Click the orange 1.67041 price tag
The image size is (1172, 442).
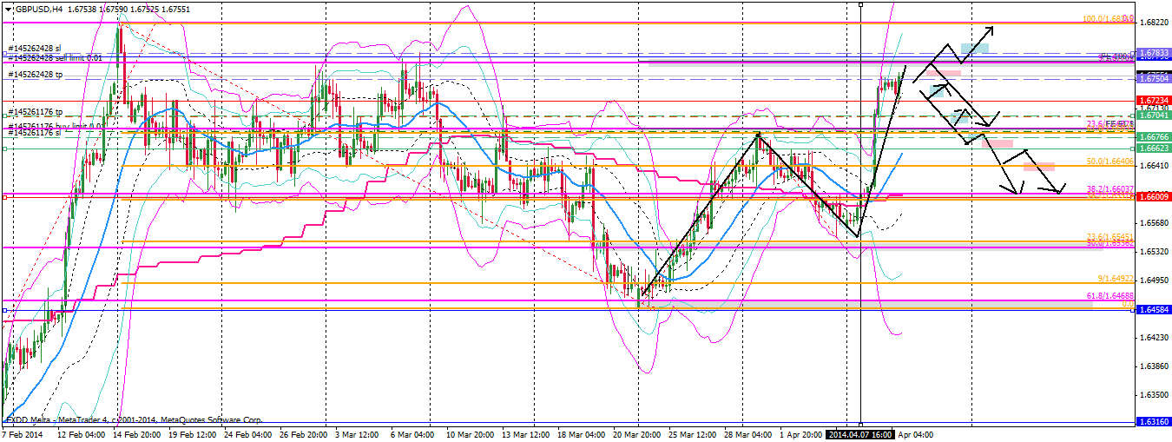[x=1152, y=115]
